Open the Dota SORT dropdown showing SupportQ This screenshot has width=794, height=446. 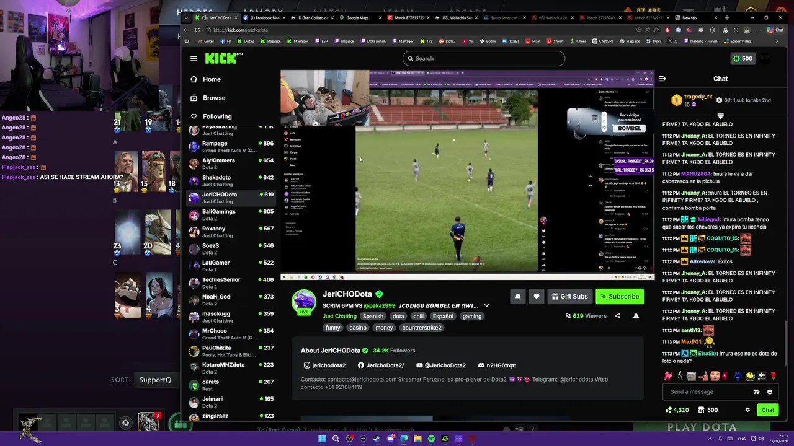coord(157,380)
